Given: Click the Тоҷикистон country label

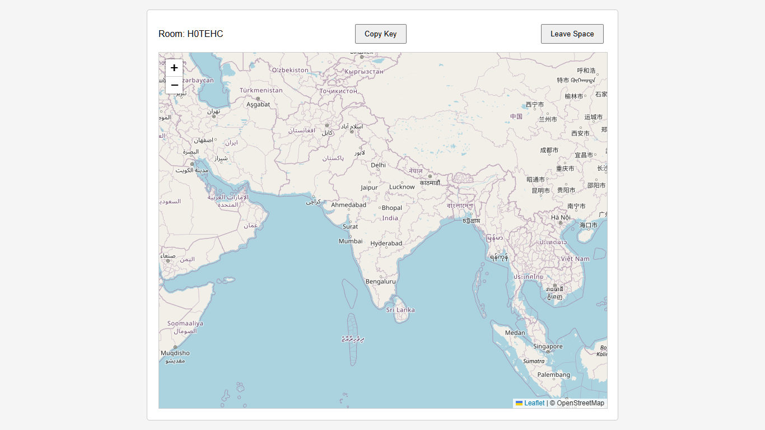Looking at the screenshot, I should (338, 91).
